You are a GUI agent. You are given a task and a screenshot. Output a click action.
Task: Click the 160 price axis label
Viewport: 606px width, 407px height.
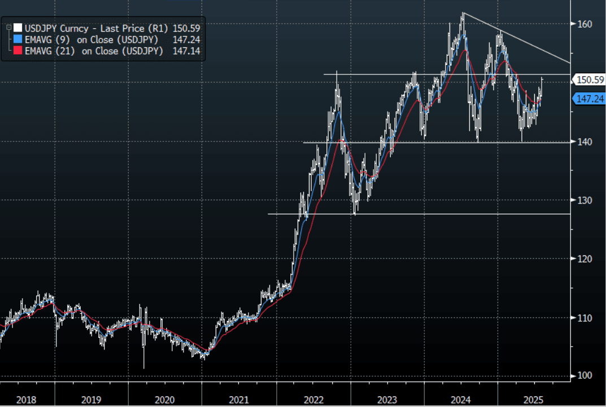585,24
